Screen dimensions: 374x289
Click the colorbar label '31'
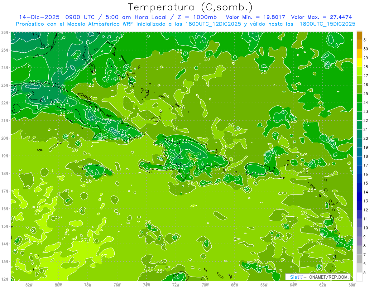(366, 40)
